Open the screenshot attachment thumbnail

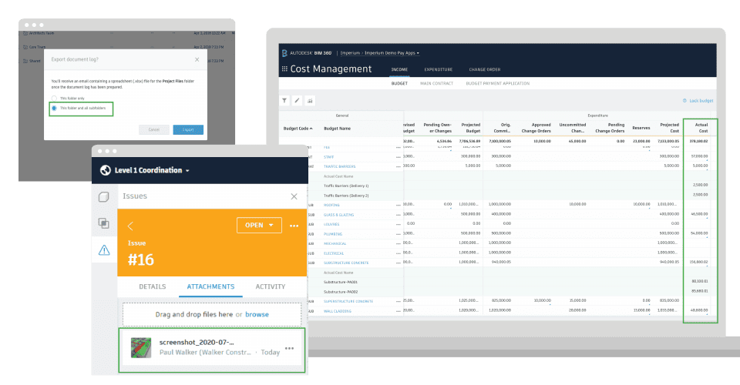point(140,348)
